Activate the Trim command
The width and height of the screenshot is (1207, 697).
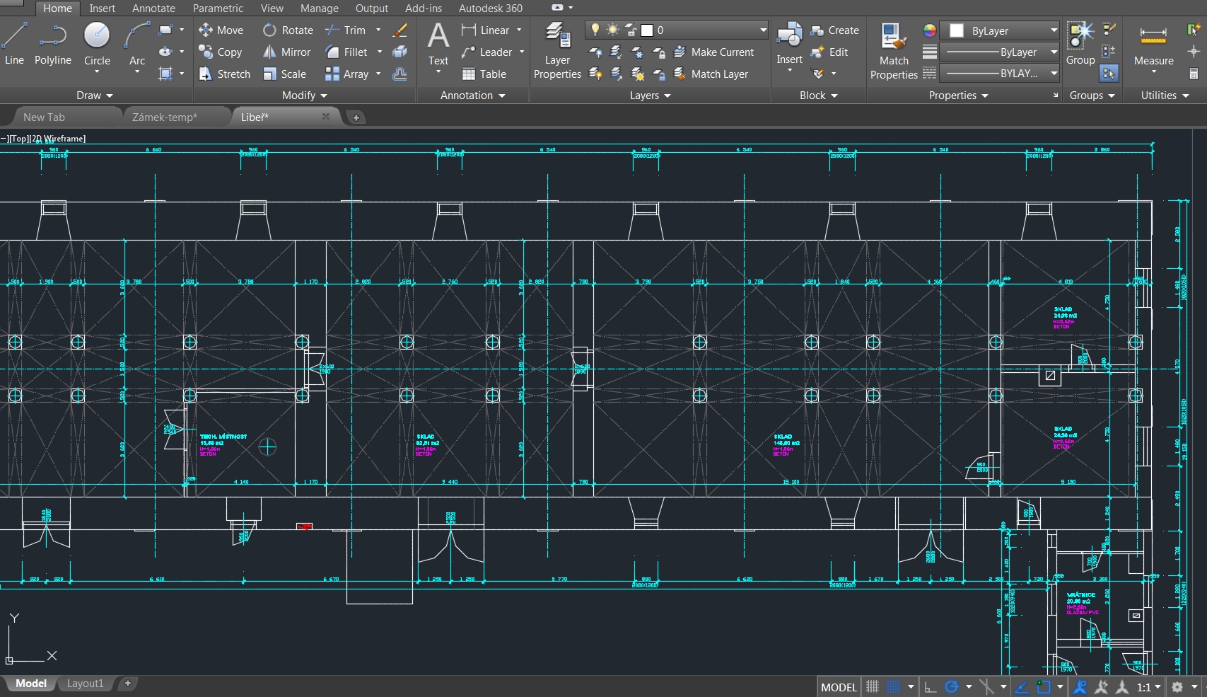coord(346,30)
